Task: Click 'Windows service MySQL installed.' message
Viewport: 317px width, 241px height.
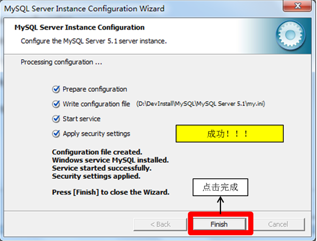Action: pos(110,160)
